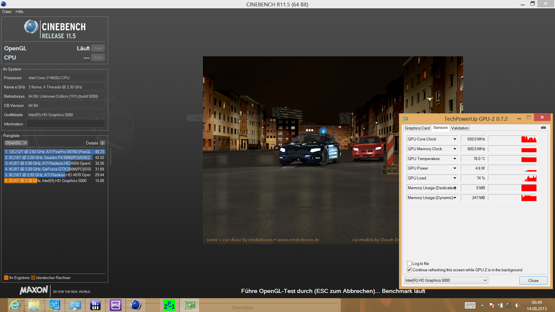The height and width of the screenshot is (312, 555).
Task: Open the on-screen touch keyboard icon
Action: [x=470, y=305]
